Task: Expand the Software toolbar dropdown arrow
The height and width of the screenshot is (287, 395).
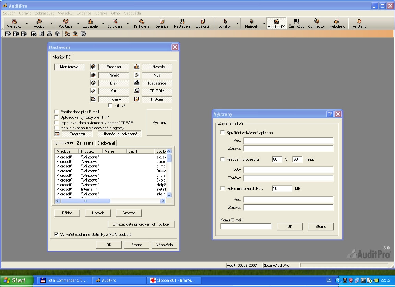Action: click(128, 24)
